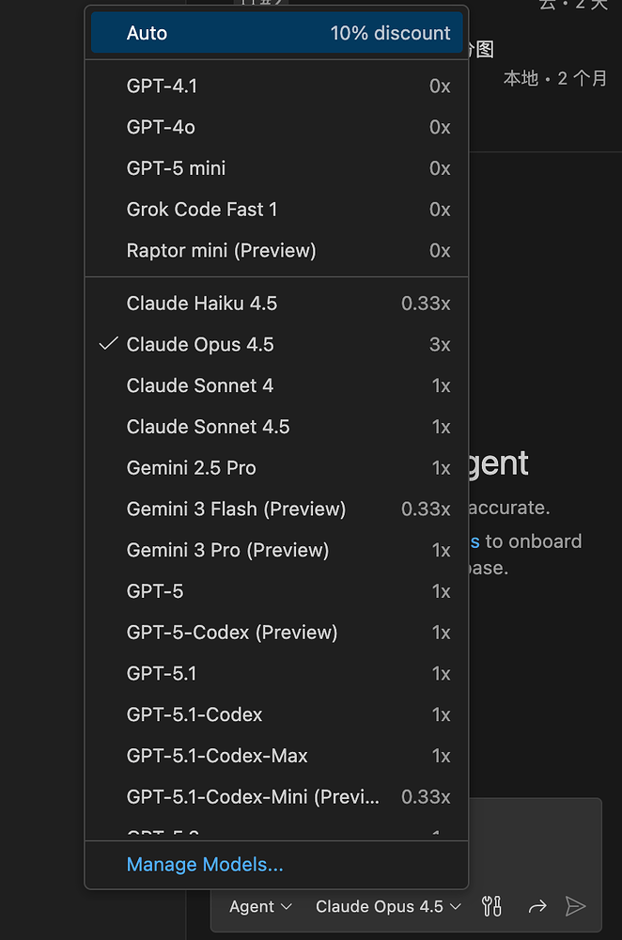Choose GPT-4.1 from the model list
This screenshot has width=622, height=940.
276,86
